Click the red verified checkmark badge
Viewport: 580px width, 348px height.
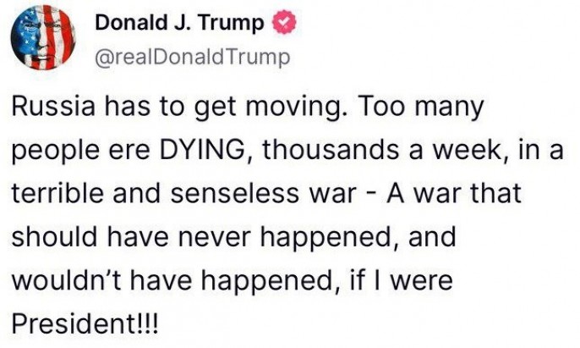(285, 22)
